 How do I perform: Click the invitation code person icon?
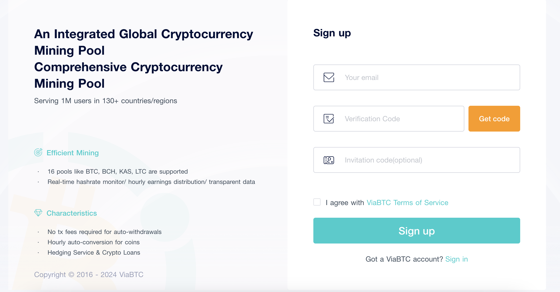point(328,160)
